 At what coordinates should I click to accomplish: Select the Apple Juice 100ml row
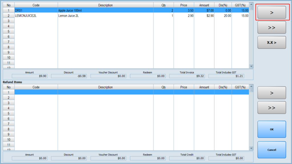pyautogui.click(x=106, y=10)
